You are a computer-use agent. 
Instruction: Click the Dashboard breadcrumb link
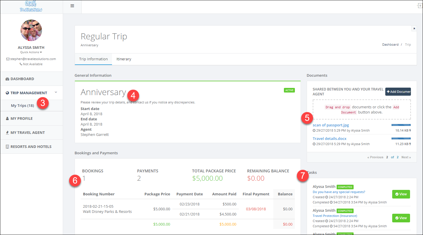390,45
